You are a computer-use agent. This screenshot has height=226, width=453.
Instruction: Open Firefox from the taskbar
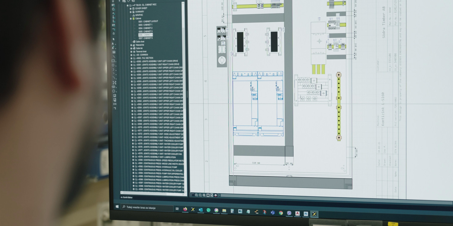pos(185,209)
